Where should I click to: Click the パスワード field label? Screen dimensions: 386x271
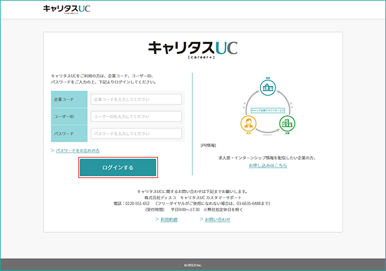tap(64, 134)
